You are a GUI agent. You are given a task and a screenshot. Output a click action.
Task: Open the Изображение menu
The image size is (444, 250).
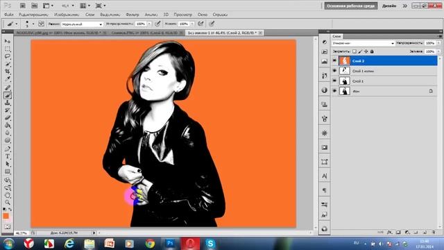67,15
